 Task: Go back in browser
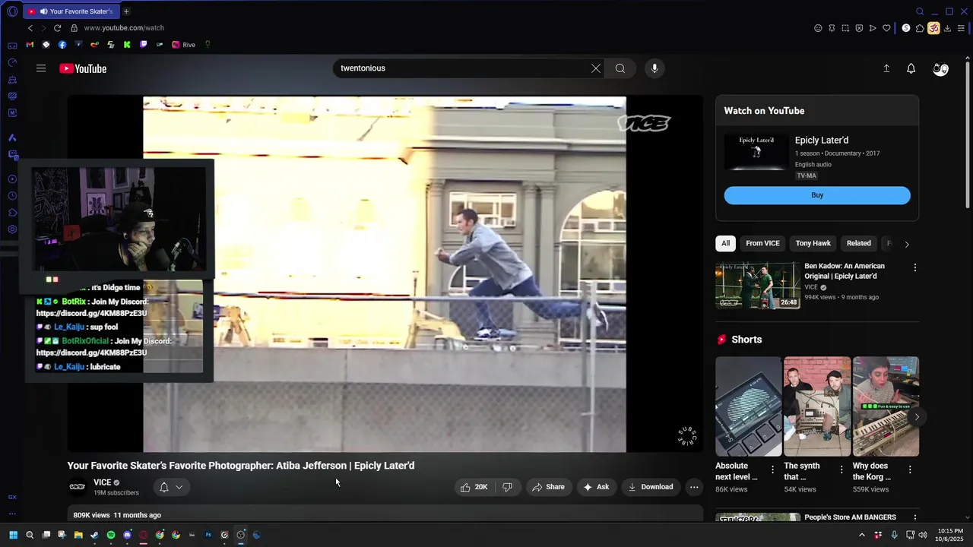tap(30, 28)
